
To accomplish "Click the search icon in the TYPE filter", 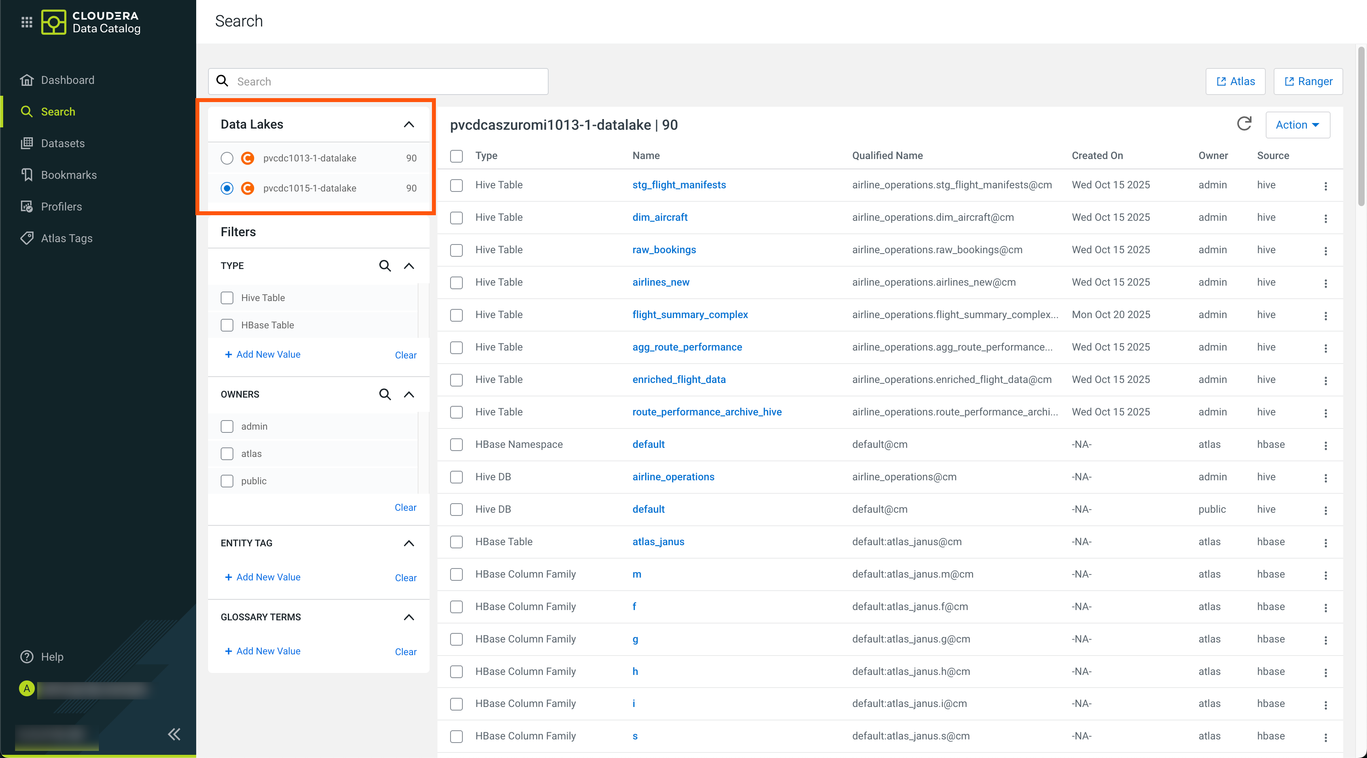I will pos(385,265).
